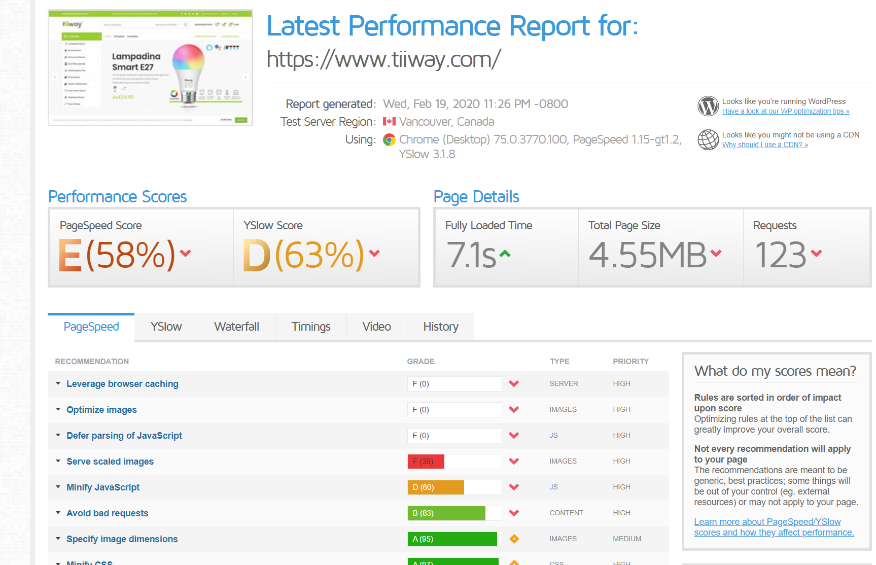Open the Specify image dimensions recommendation
Image resolution: width=876 pixels, height=565 pixels.
click(122, 539)
